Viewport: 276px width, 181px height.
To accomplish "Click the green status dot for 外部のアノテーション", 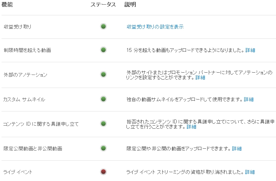I will [x=103, y=75].
